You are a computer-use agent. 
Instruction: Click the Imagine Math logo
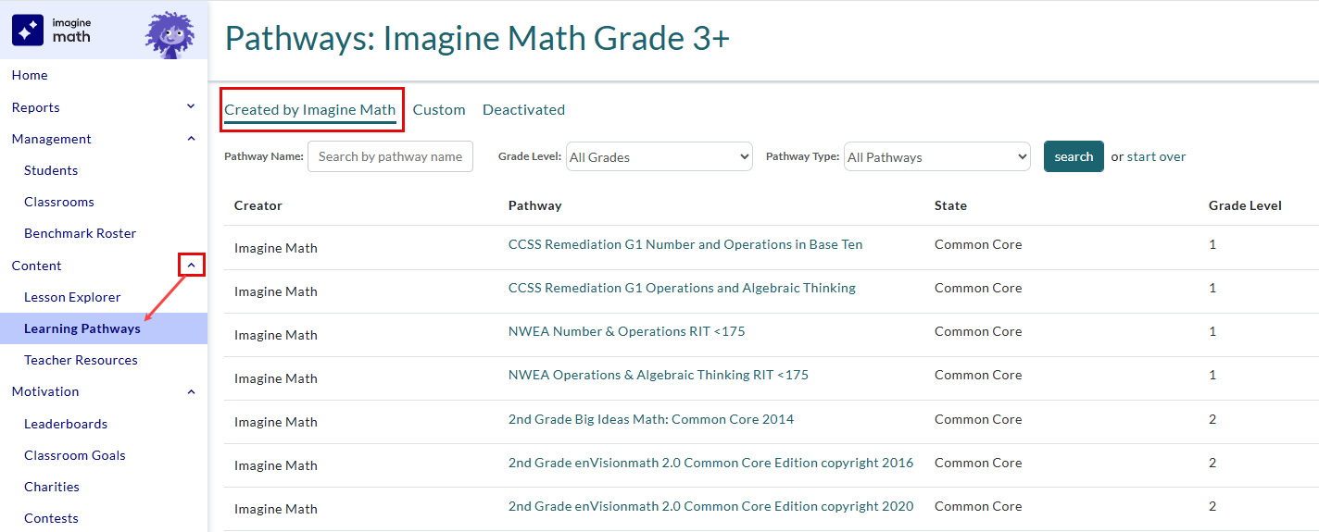point(52,31)
